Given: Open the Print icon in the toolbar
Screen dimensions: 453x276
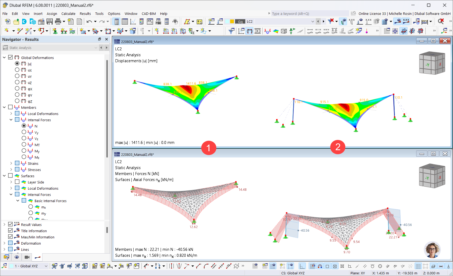Looking at the screenshot, I should point(58,21).
